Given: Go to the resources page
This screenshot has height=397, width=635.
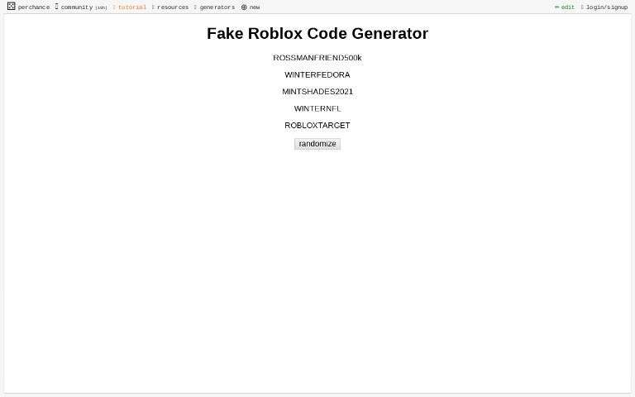Looking at the screenshot, I should (173, 7).
